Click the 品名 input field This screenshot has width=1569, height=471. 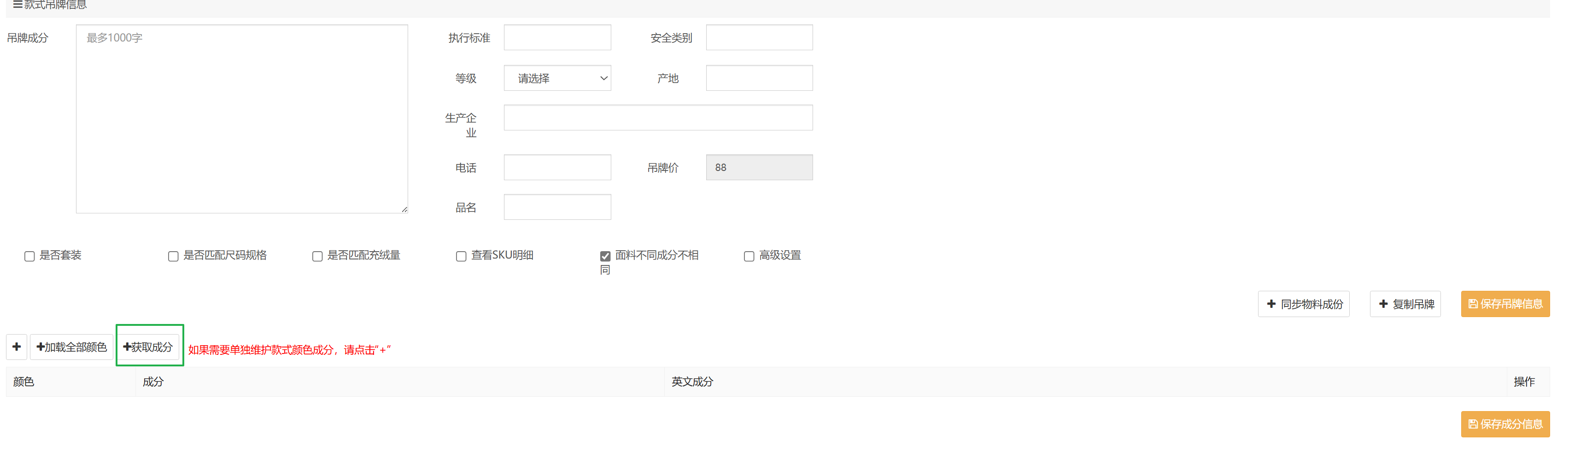point(556,207)
